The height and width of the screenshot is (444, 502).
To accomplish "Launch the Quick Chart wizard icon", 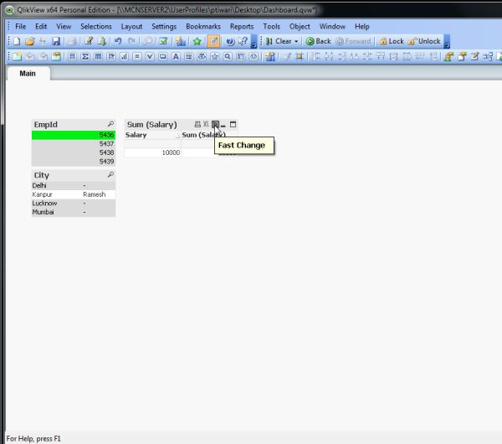I will pos(181,41).
